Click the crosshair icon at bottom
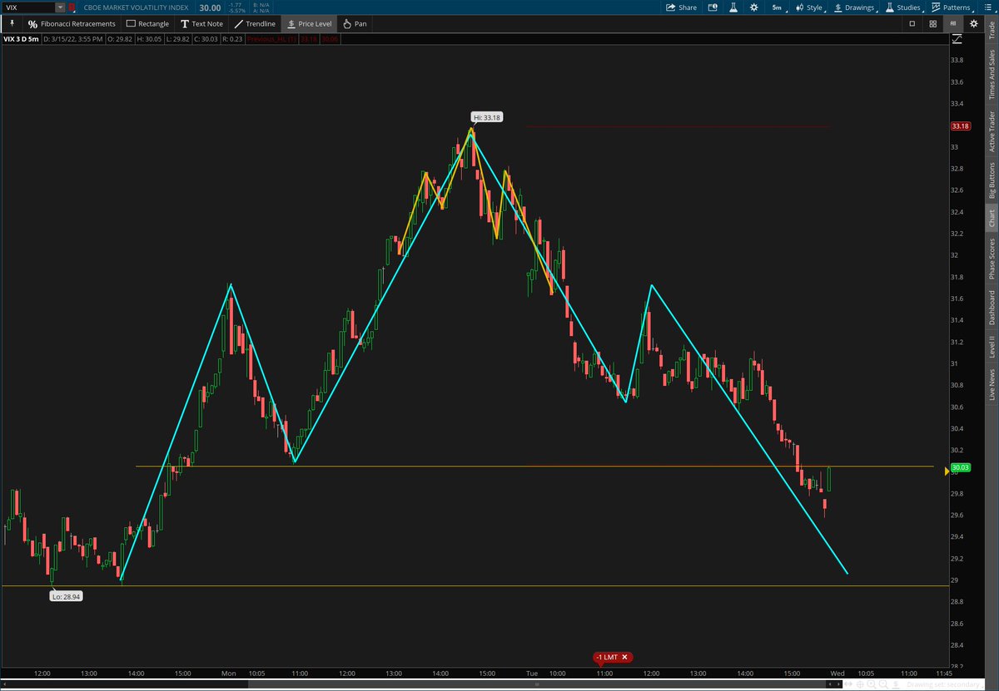This screenshot has height=691, width=999. [x=860, y=684]
